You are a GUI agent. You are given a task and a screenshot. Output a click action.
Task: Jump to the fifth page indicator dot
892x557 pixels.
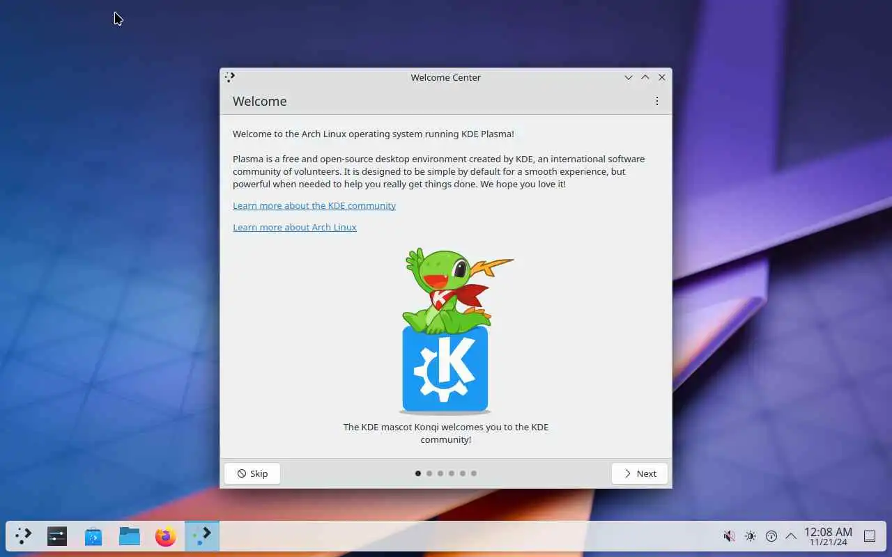(463, 473)
